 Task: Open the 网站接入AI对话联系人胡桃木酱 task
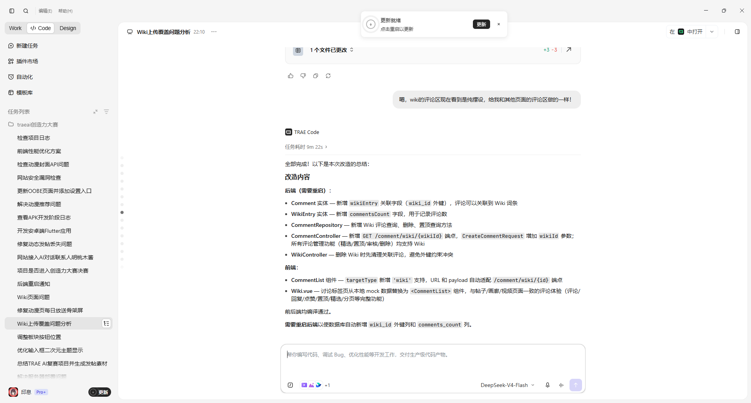click(59, 257)
